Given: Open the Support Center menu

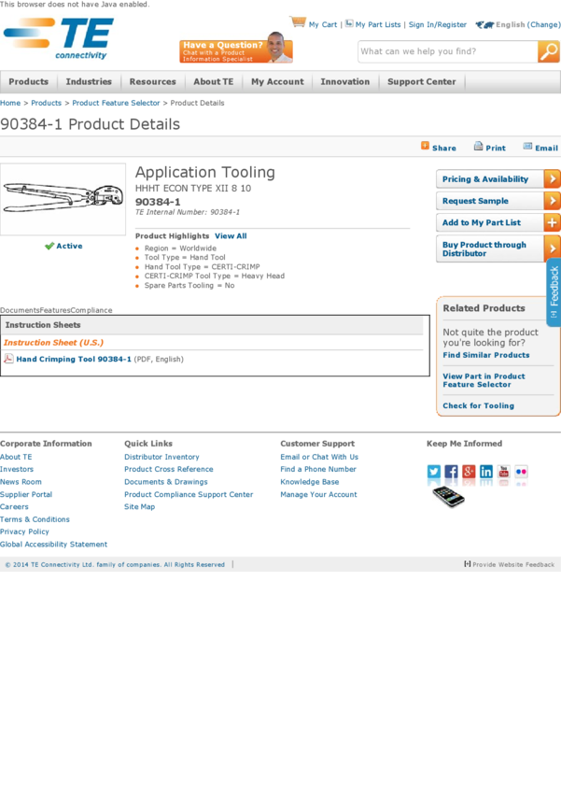Looking at the screenshot, I should coord(421,81).
